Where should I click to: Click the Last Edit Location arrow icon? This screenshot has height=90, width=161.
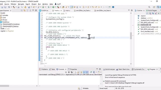click(x=93, y=7)
